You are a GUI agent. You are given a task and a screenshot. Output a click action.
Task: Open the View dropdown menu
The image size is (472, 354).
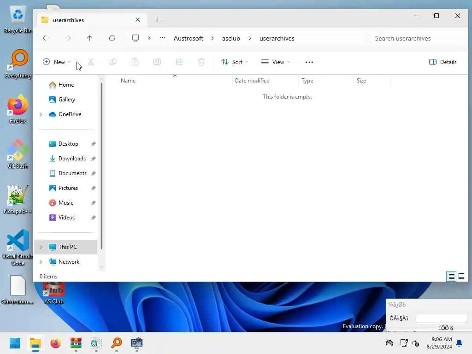tap(276, 62)
